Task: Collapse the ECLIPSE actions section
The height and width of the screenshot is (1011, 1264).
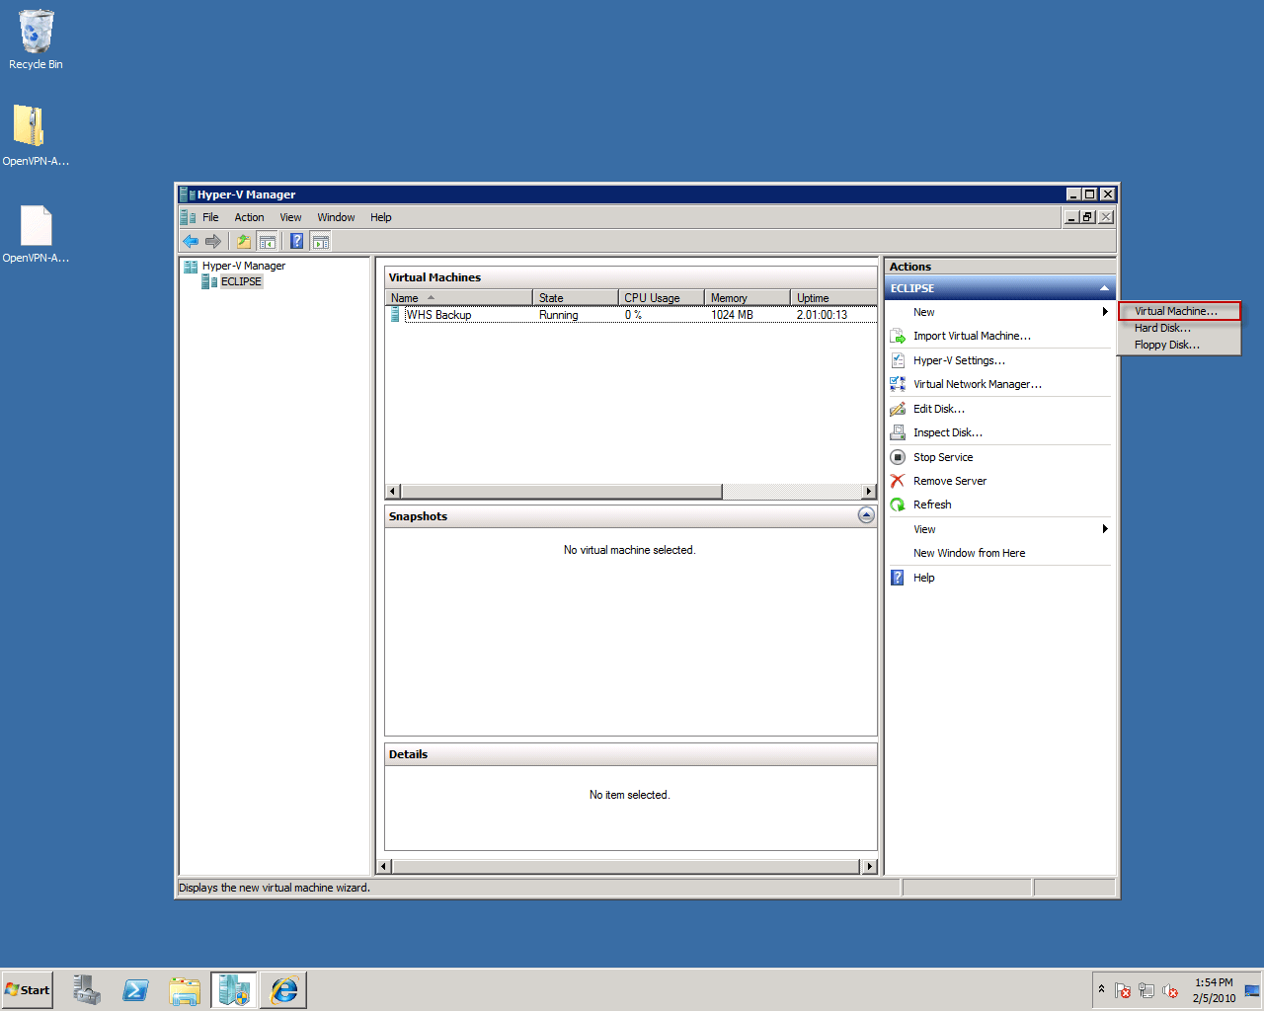Action: [x=1104, y=288]
